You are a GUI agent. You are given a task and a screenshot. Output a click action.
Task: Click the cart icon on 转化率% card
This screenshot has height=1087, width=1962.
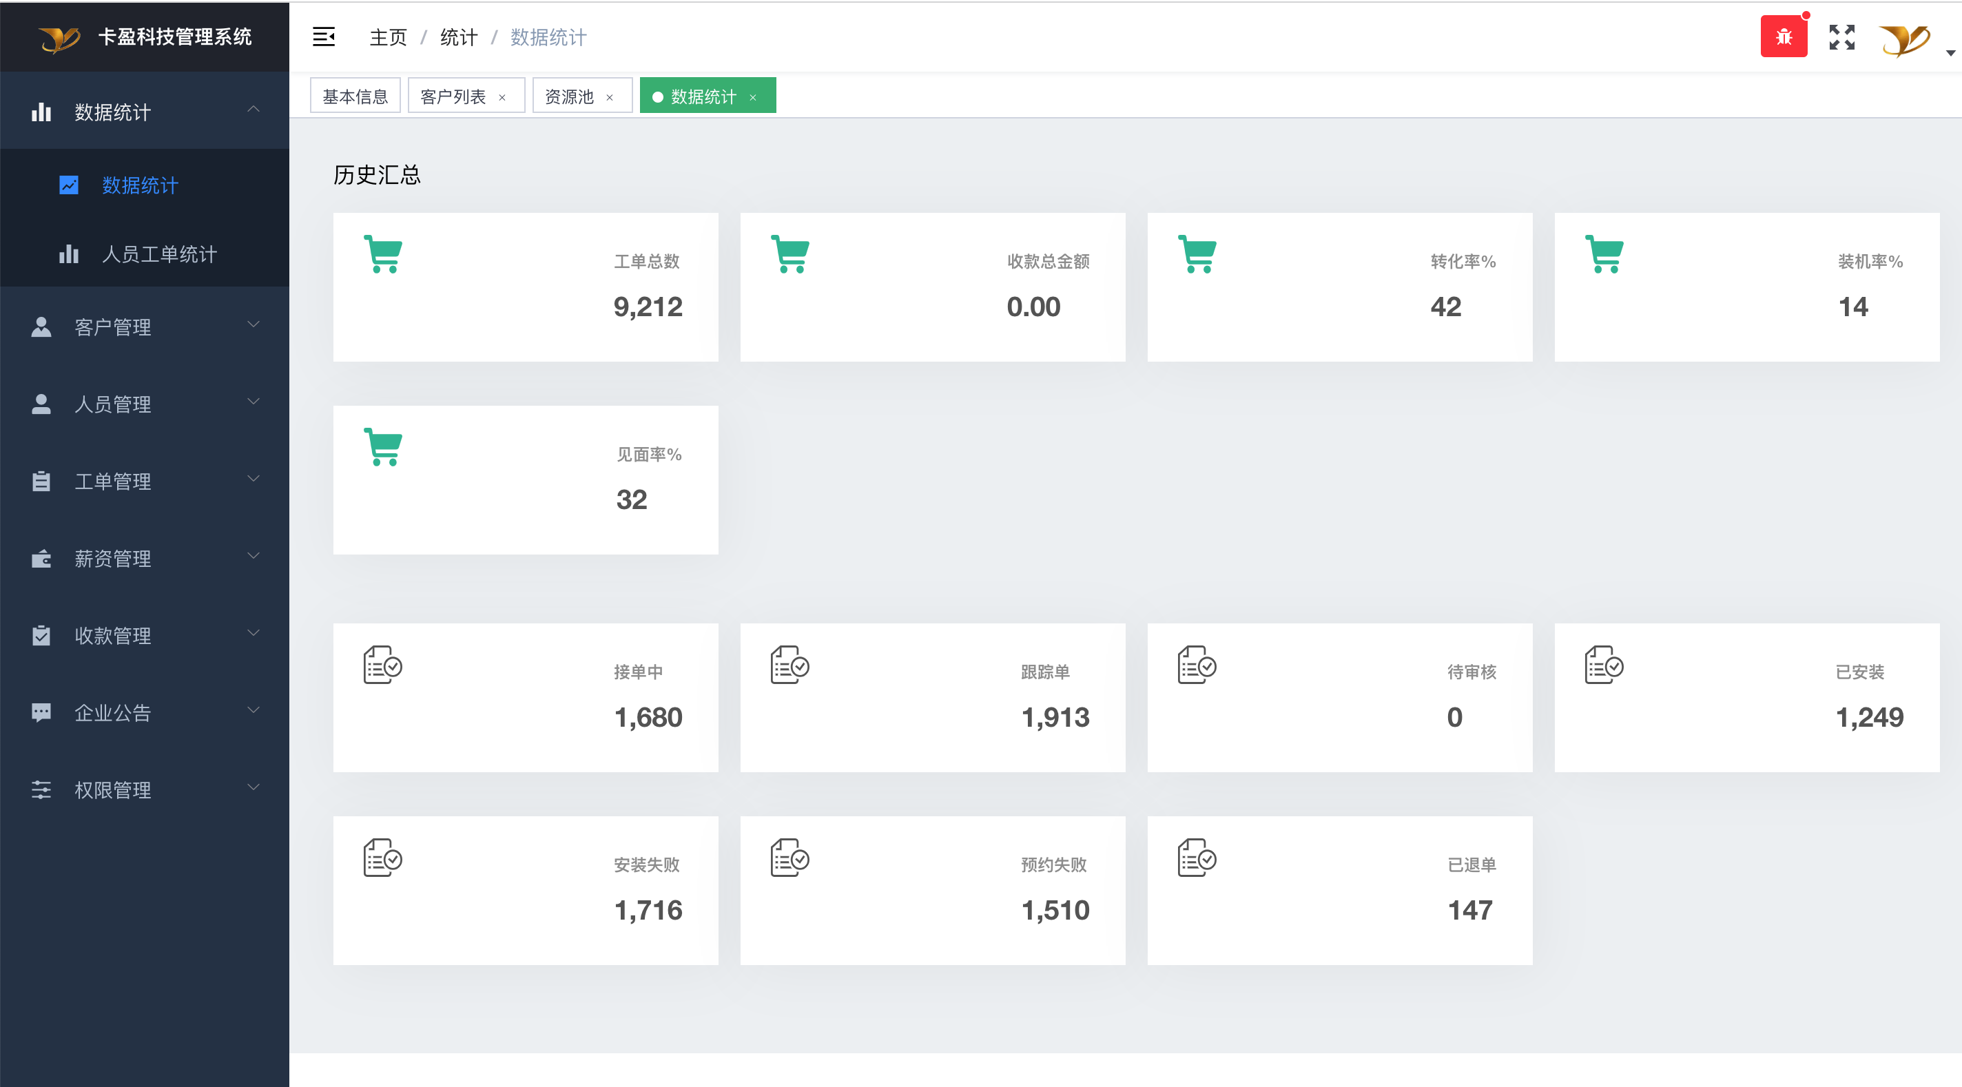click(x=1197, y=253)
